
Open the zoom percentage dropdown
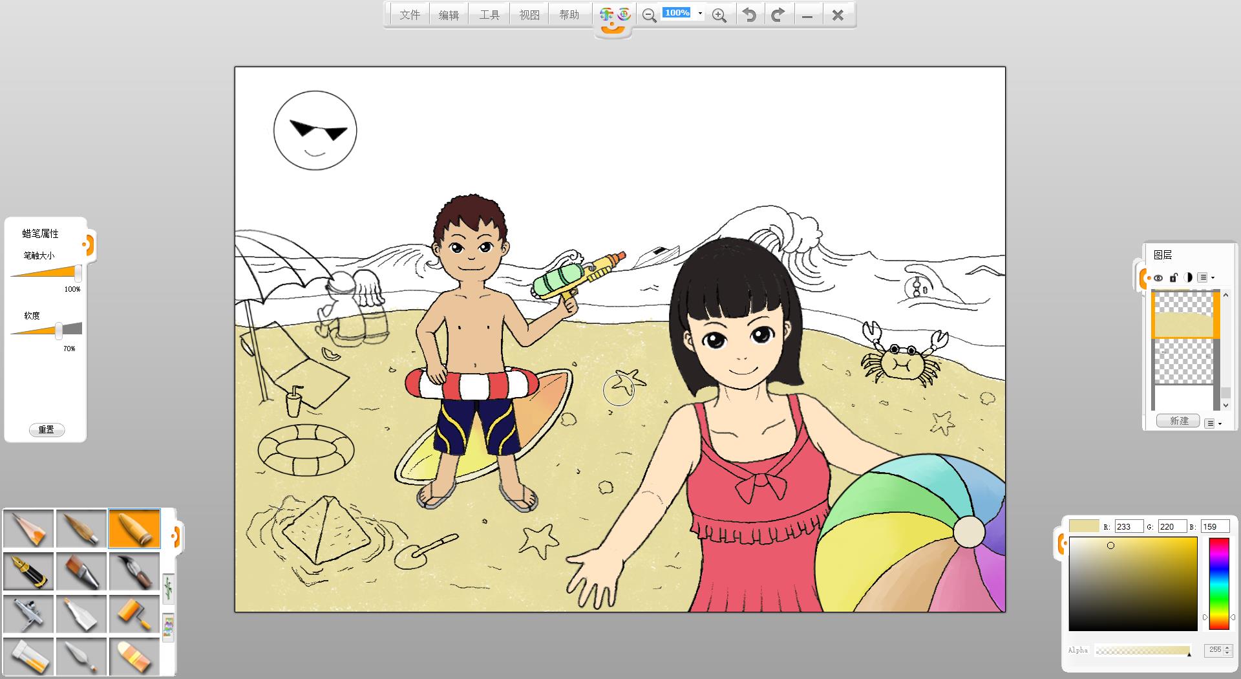coord(700,14)
